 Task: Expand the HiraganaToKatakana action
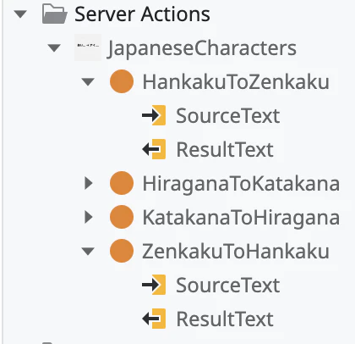(89, 183)
